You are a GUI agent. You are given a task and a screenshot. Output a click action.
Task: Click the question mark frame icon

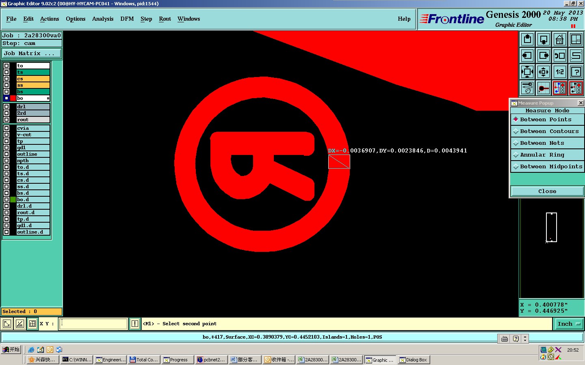[576, 72]
